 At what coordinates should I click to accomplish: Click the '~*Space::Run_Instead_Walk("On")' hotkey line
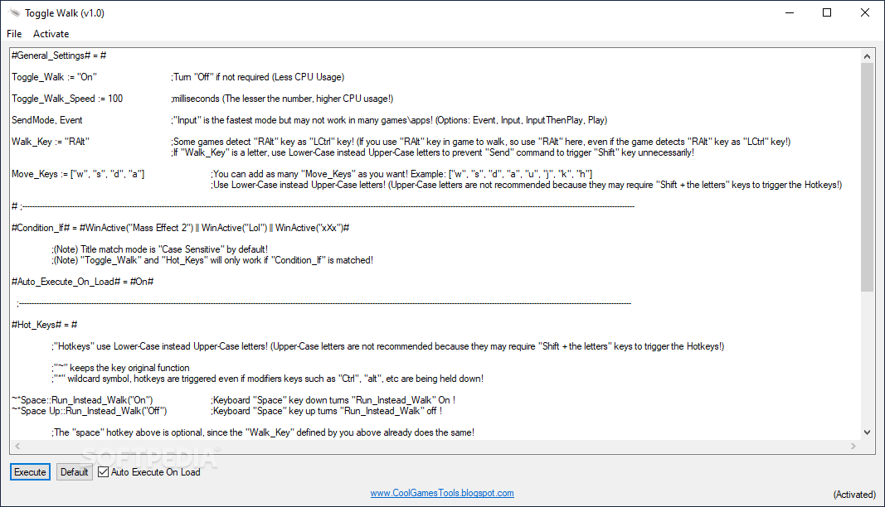tap(82, 400)
